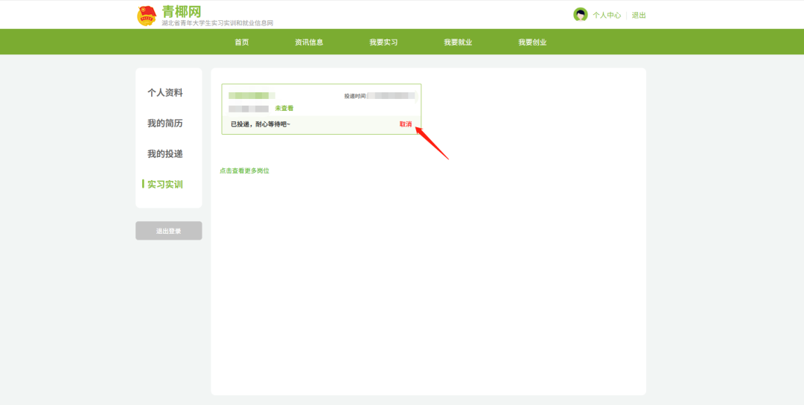804x405 pixels.
Task: Follow the 点击查看更多岗位 link
Action: pos(244,171)
